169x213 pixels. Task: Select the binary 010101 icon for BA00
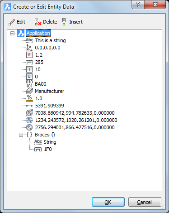[x=29, y=84]
